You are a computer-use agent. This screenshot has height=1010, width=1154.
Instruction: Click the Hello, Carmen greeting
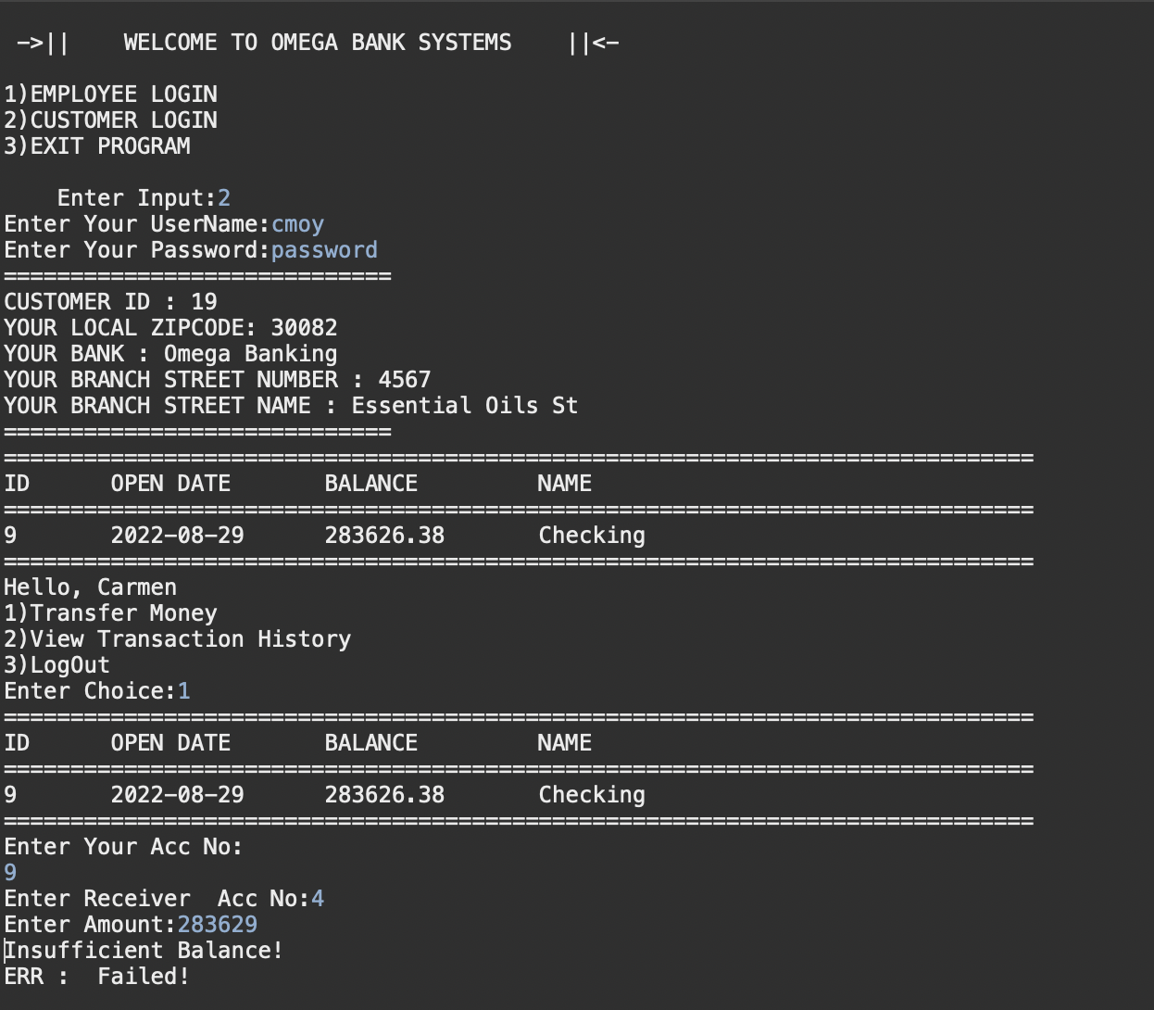coord(91,587)
